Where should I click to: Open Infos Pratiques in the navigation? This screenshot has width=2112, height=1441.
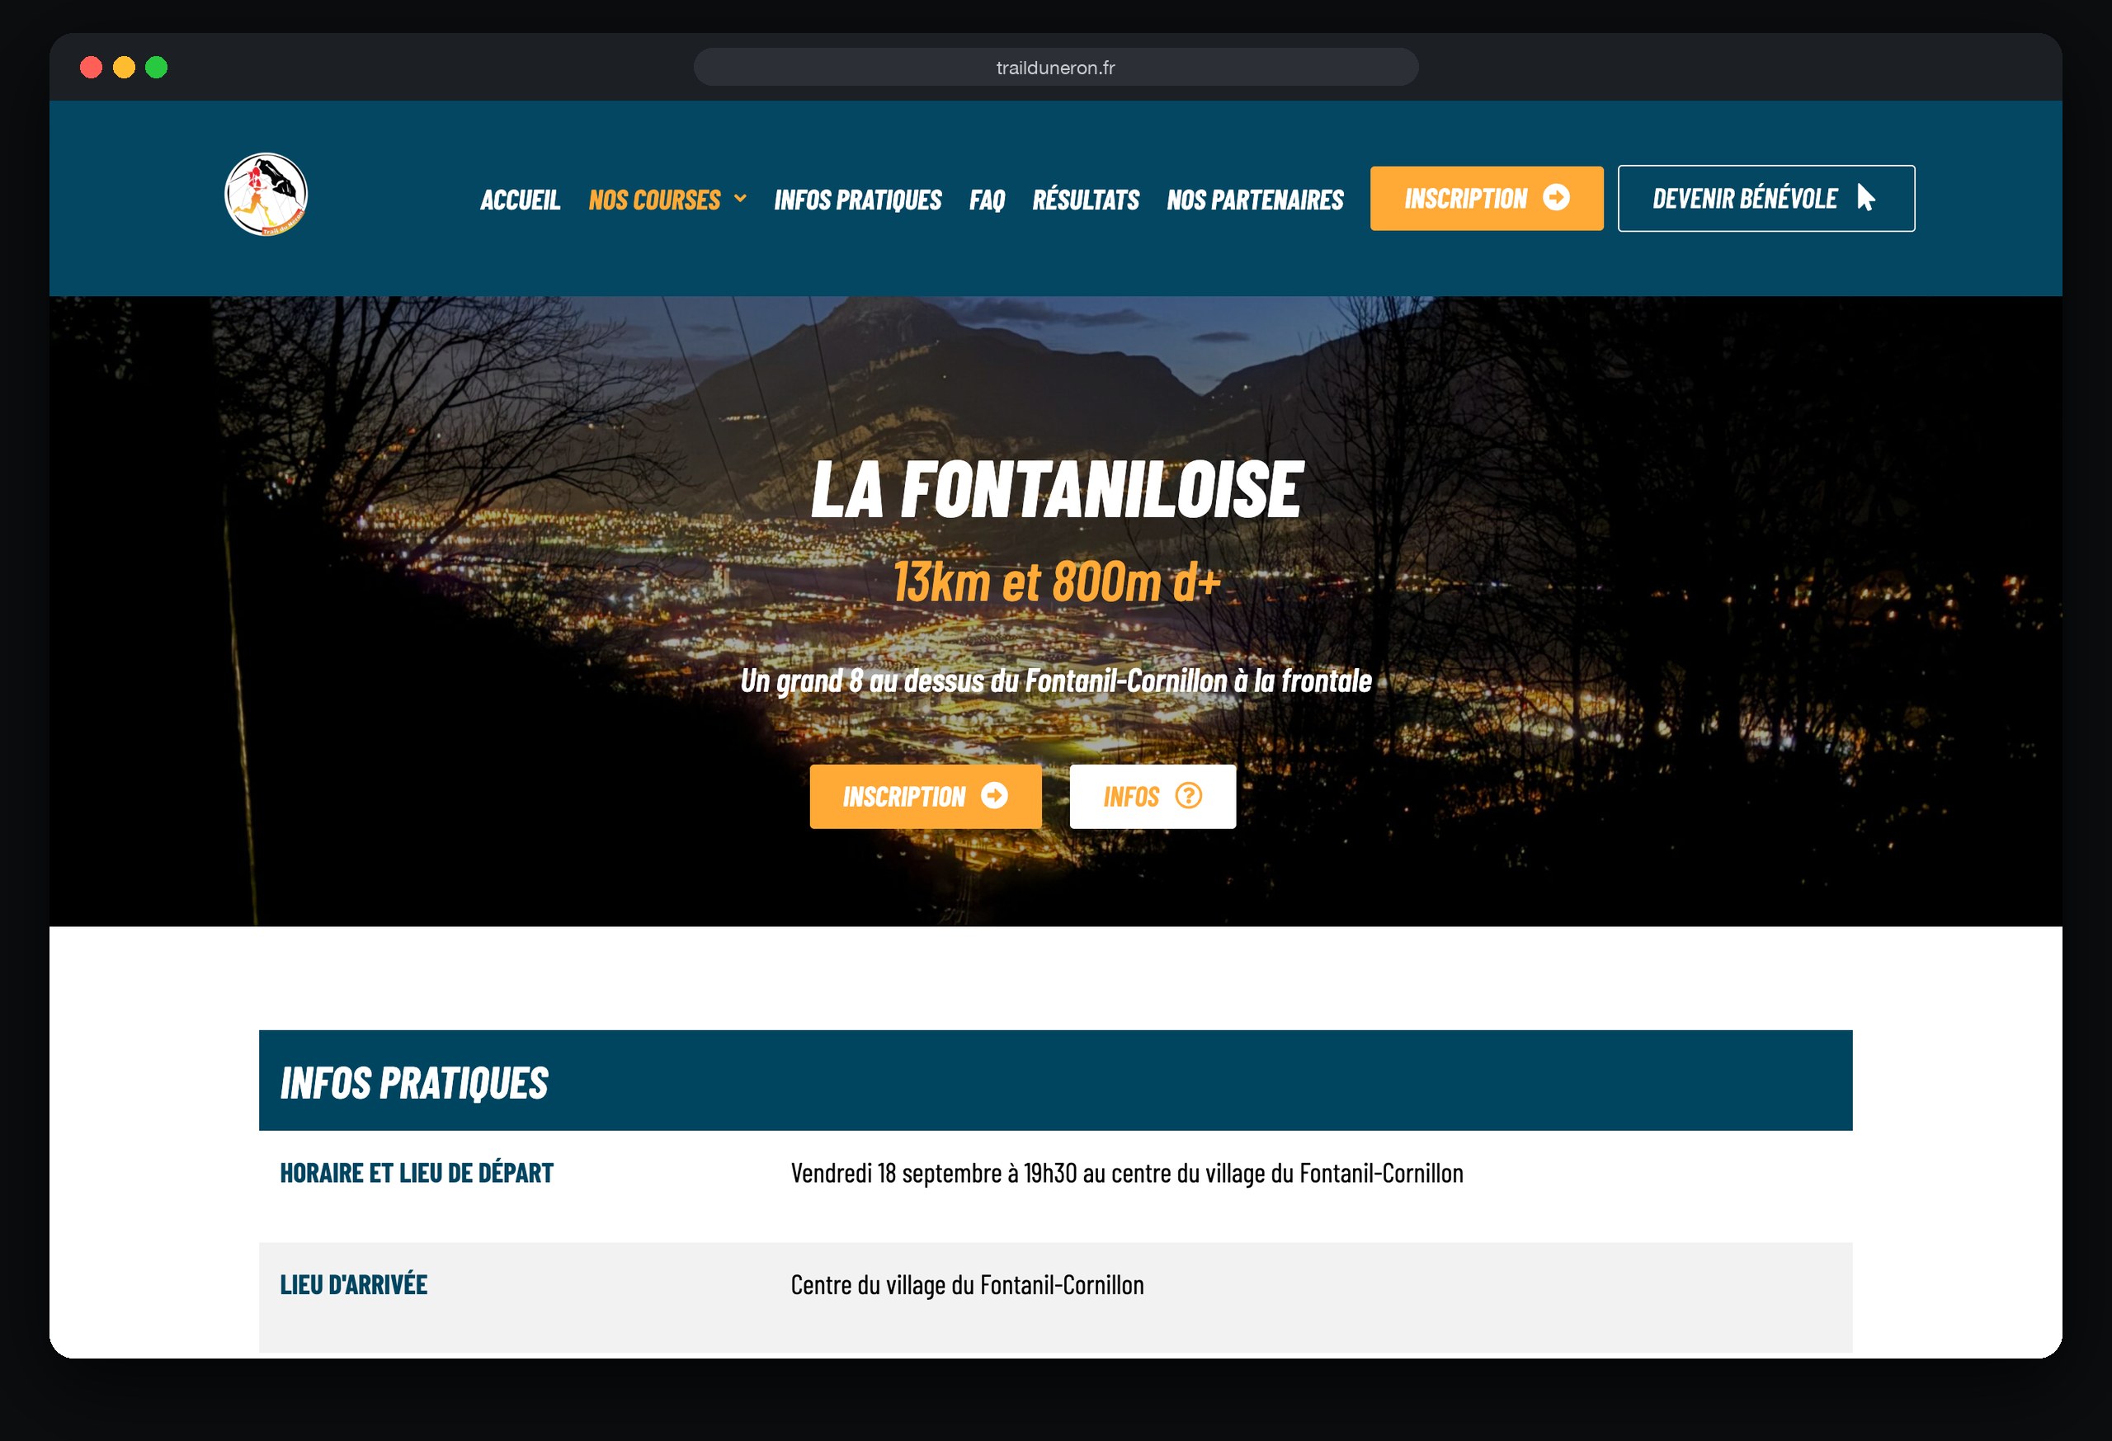point(857,200)
